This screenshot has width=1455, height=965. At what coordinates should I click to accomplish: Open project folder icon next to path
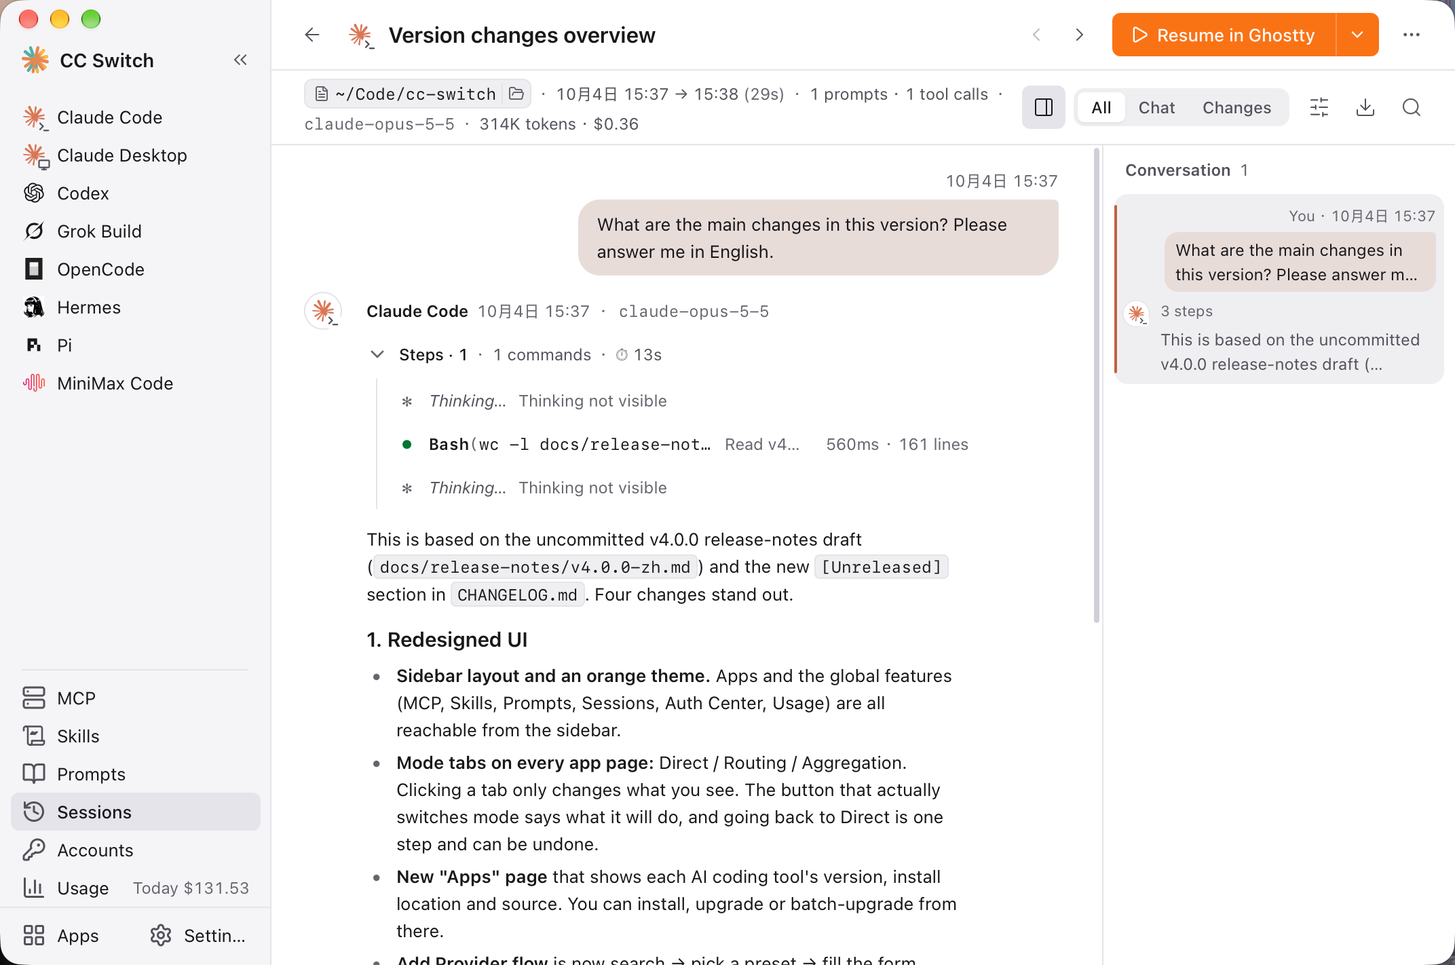coord(516,94)
